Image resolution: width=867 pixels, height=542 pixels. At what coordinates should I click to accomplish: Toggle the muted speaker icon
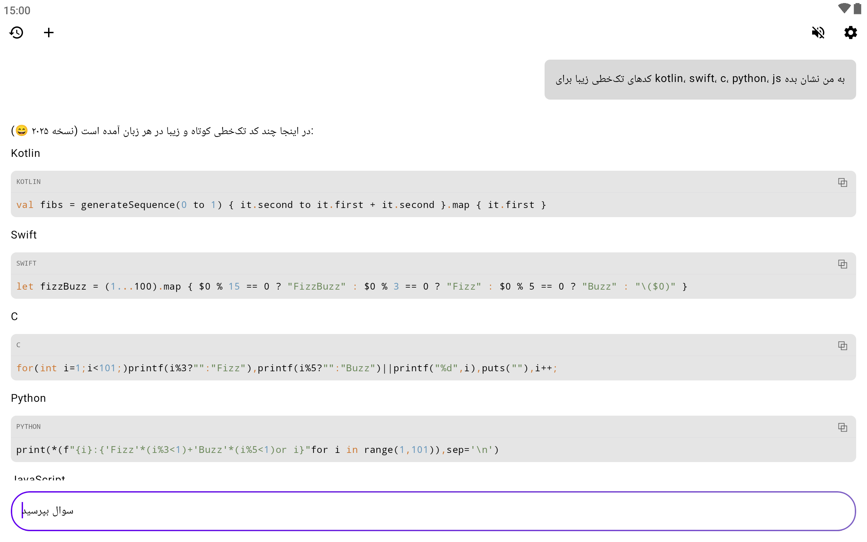[x=818, y=33]
